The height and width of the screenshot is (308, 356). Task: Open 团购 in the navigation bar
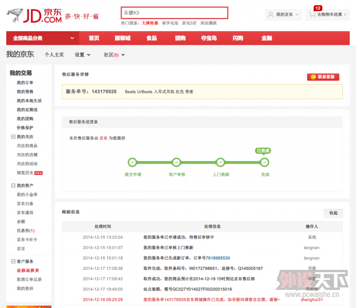click(x=181, y=38)
